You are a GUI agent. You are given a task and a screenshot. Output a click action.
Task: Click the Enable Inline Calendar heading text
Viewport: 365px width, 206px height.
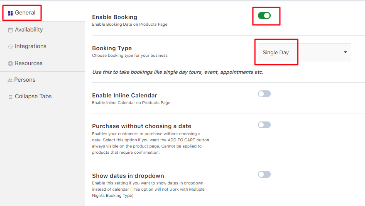click(125, 96)
